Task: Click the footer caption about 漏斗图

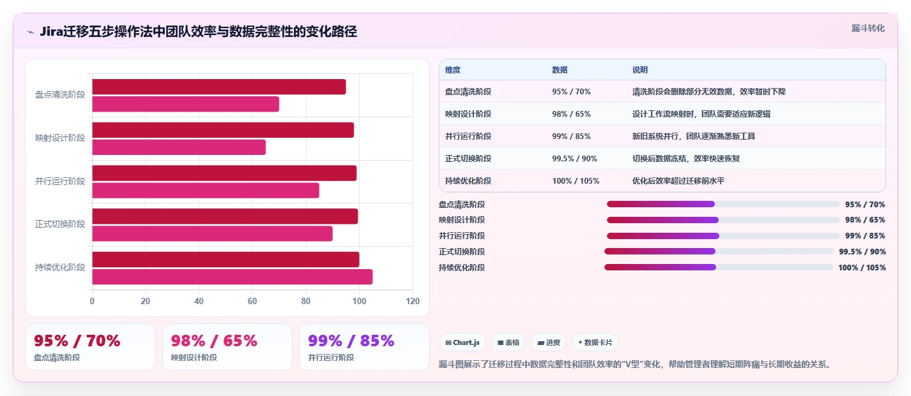Action: [x=636, y=365]
